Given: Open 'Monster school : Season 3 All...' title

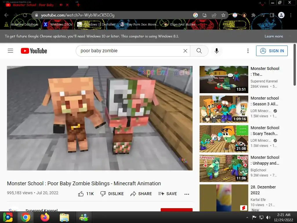Looking at the screenshot, I should [x=265, y=101].
